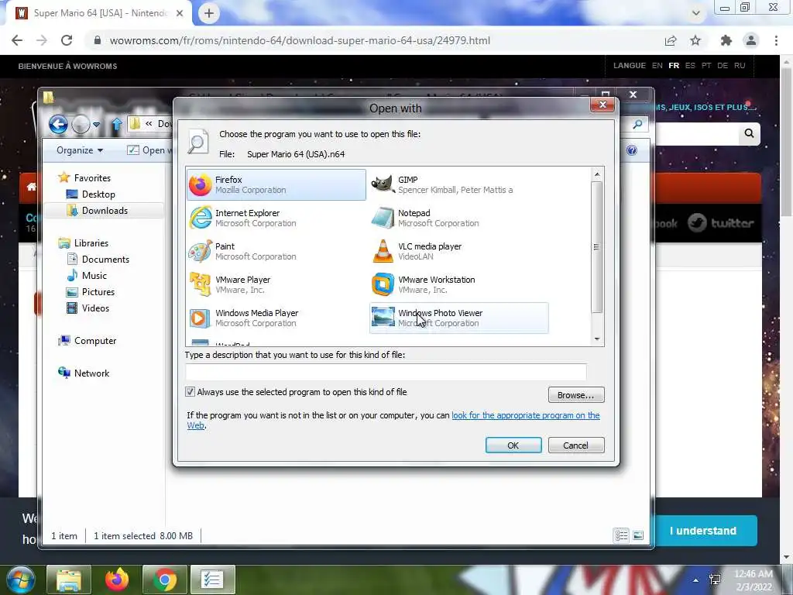This screenshot has height=595, width=793.
Task: Switch site language to EN
Action: pos(657,66)
